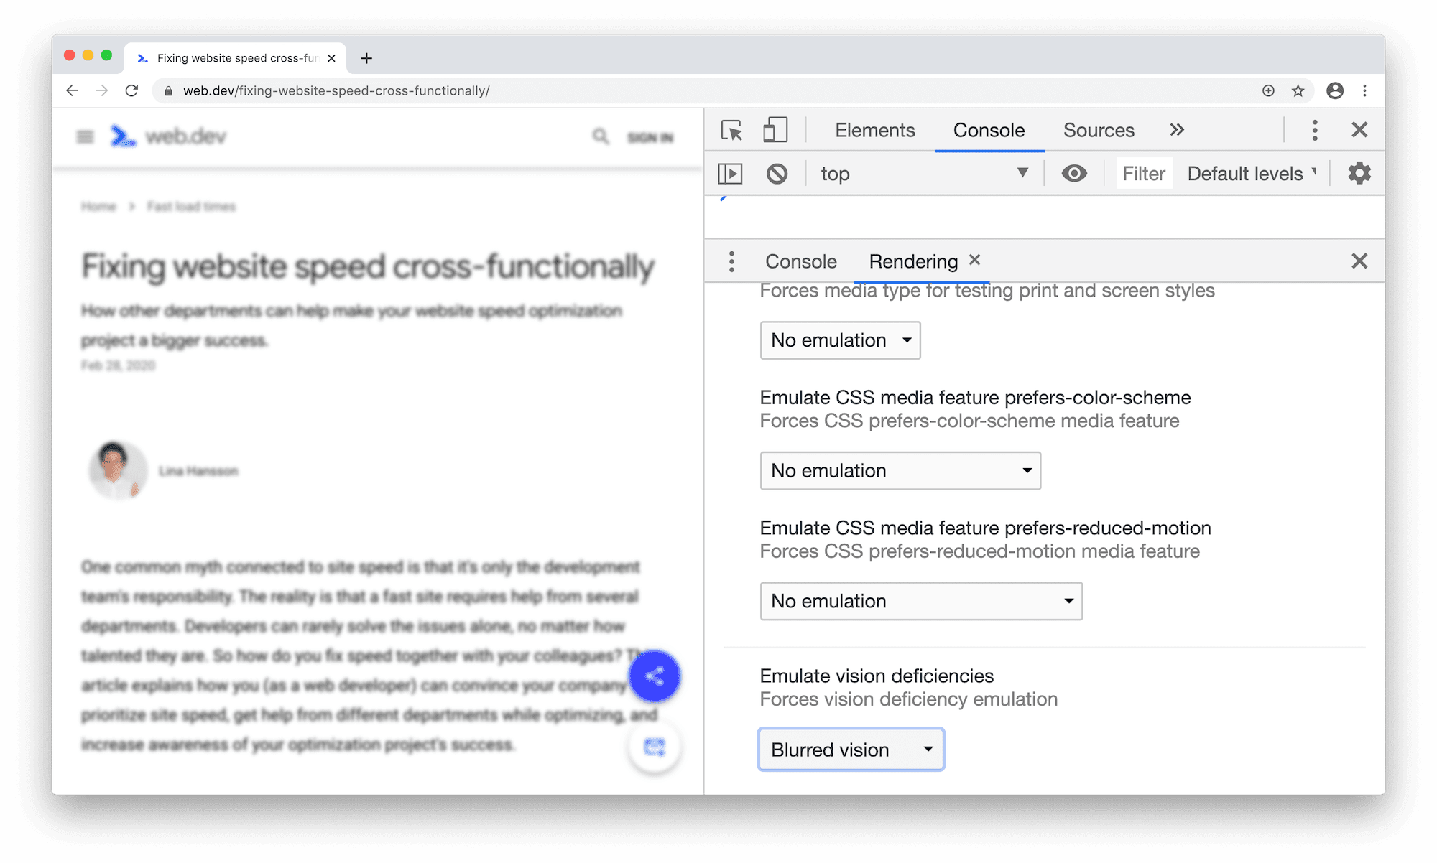The width and height of the screenshot is (1437, 863).
Task: Click the device emulation toggle icon
Action: [x=775, y=129]
